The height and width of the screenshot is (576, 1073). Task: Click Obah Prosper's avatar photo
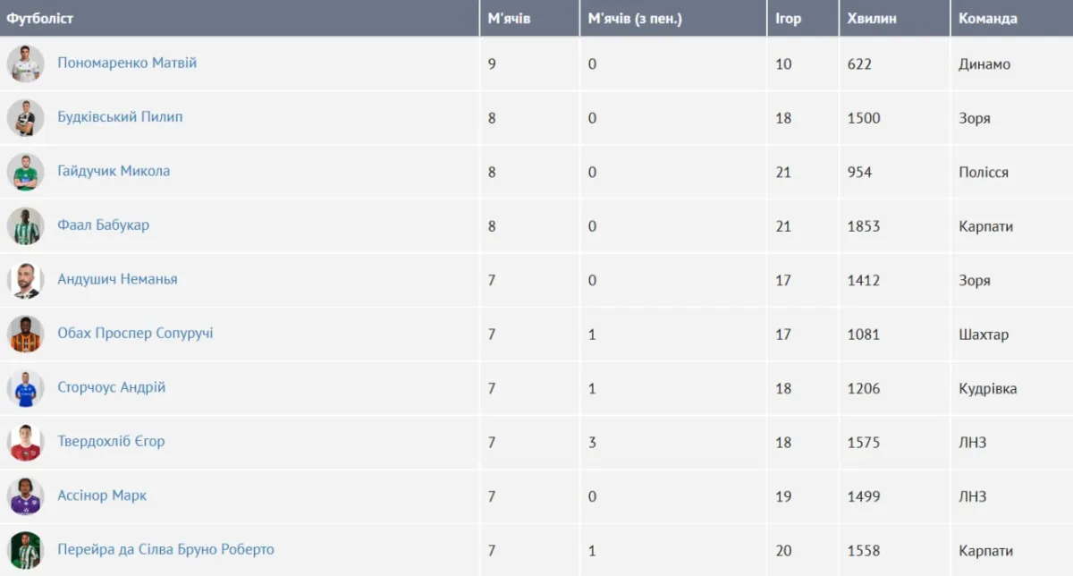point(25,334)
